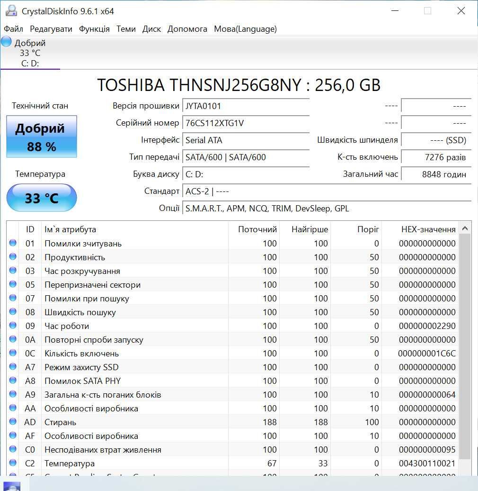478x491 pixels.
Task: Click the blue disk status orb at top
Action: click(6, 42)
